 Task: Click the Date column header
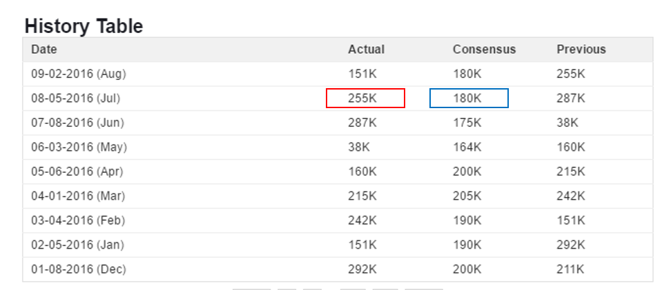pos(44,50)
